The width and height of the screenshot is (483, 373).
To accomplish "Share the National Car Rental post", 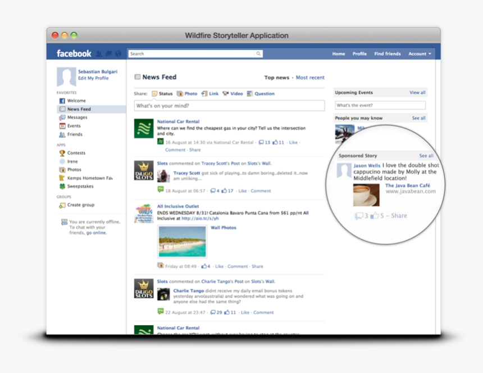I will pos(195,150).
